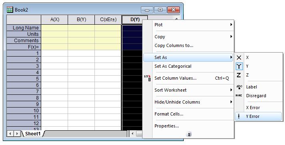Click the Long Name cell in column A
Screen dimensions: 285x145
[54, 27]
